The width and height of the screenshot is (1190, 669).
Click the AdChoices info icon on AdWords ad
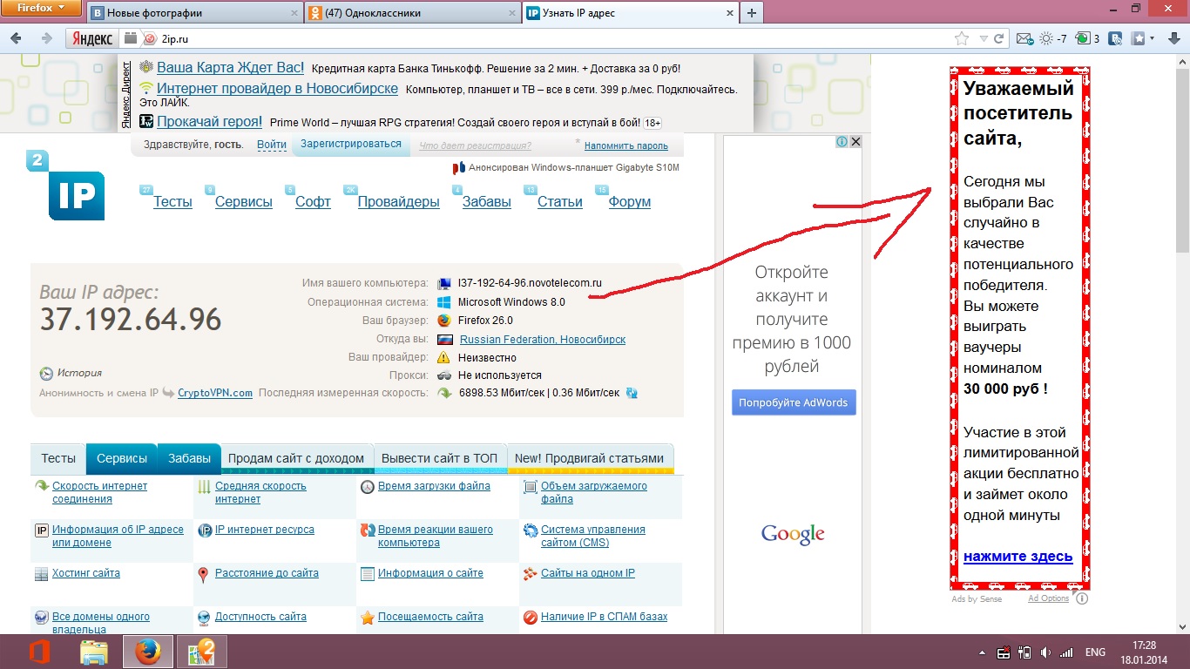tap(842, 142)
